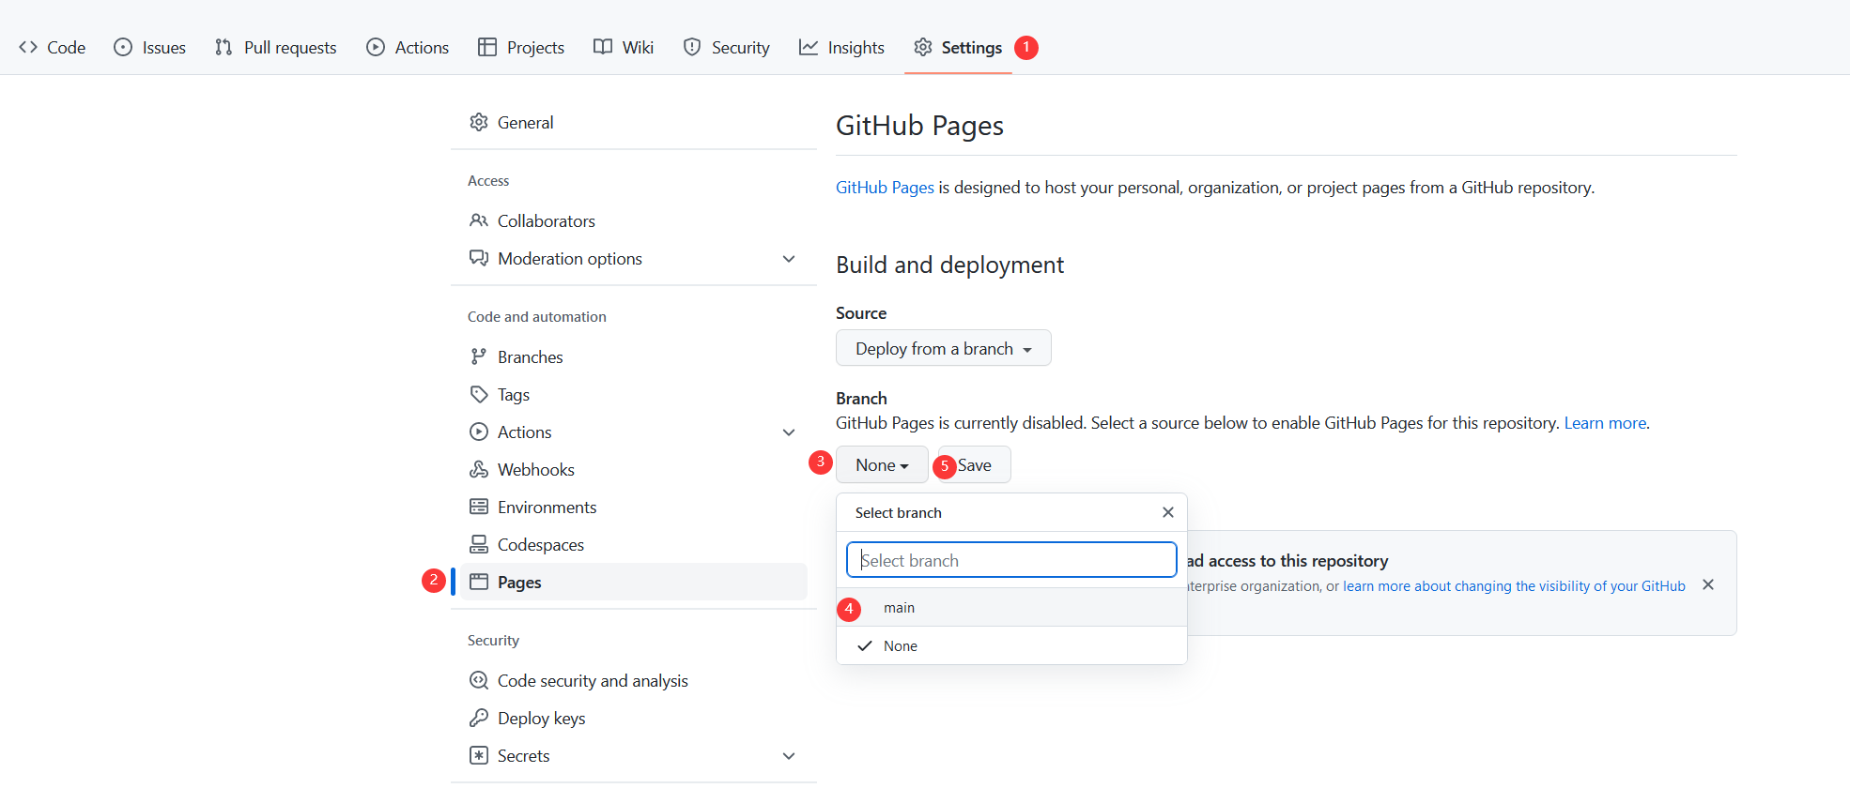Open Tags settings page
The width and height of the screenshot is (1850, 788).
634,394
